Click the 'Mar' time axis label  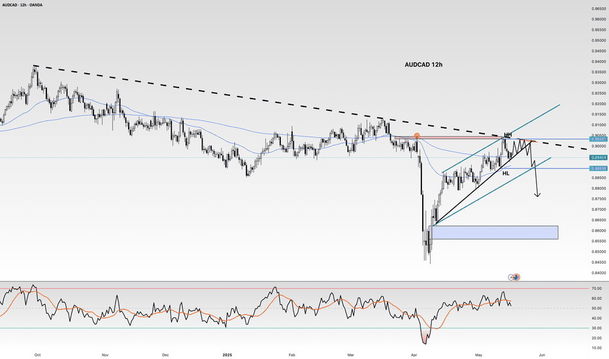(351, 355)
